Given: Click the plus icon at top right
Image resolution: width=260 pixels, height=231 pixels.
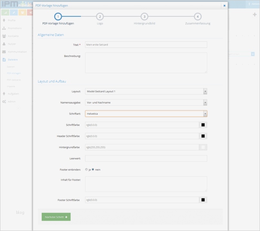Looking at the screenshot, I should pos(255,15).
